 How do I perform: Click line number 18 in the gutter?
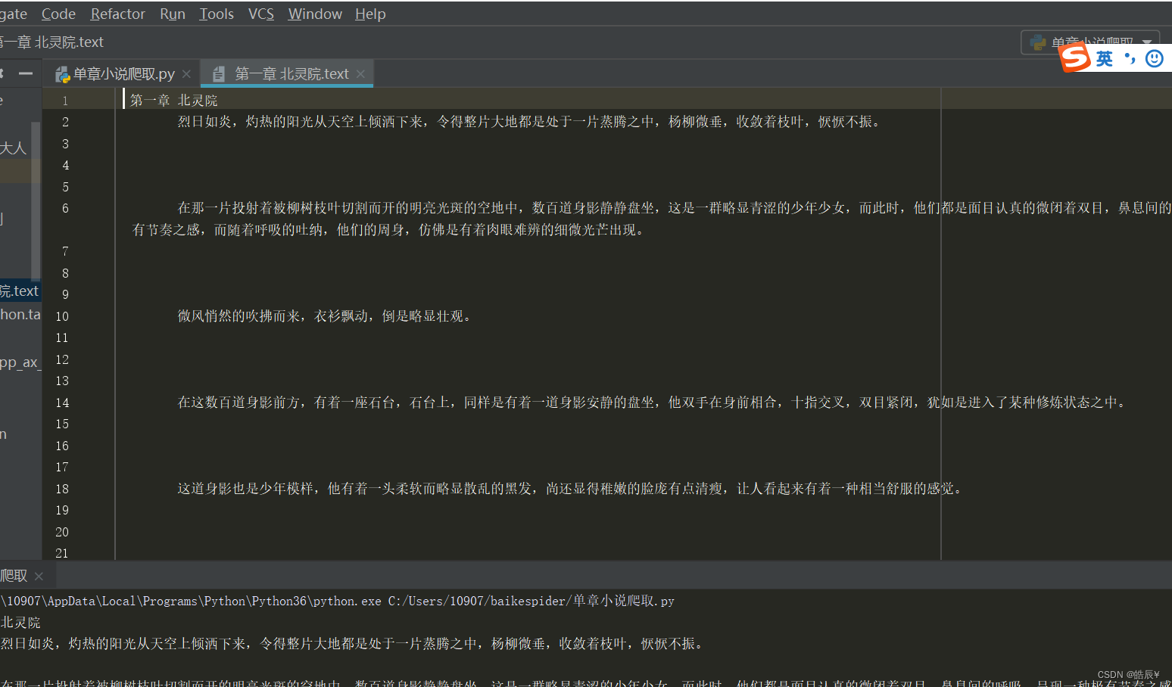(x=62, y=489)
